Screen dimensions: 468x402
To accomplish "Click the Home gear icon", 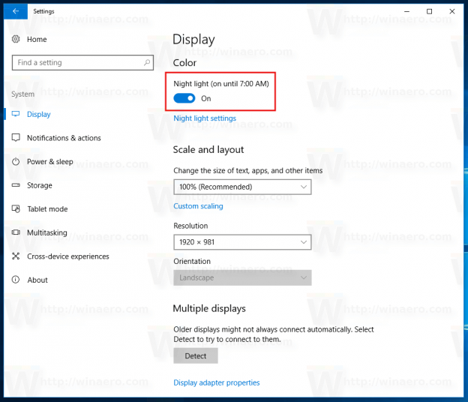I will tap(16, 39).
